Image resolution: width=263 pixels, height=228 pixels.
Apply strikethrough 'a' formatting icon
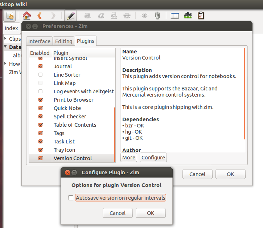(x=127, y=16)
